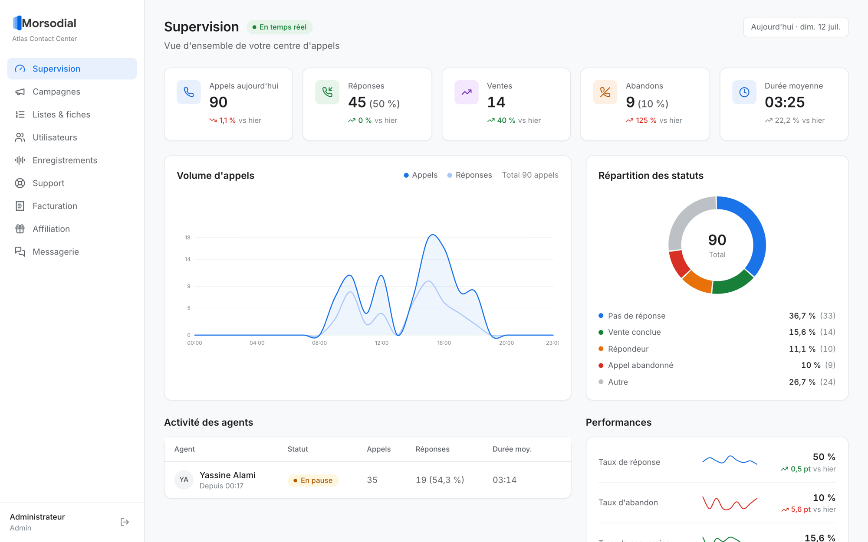Click the trending arrow icon in Ventes card

[466, 92]
